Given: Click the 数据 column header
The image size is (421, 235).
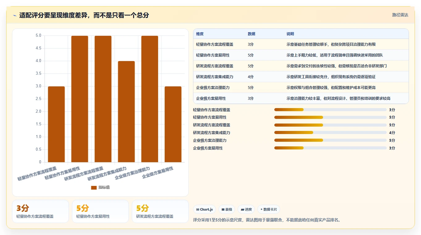Looking at the screenshot, I should tap(251, 34).
